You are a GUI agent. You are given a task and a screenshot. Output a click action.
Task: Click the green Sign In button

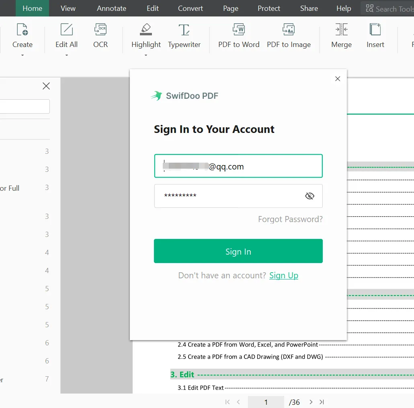[238, 251]
